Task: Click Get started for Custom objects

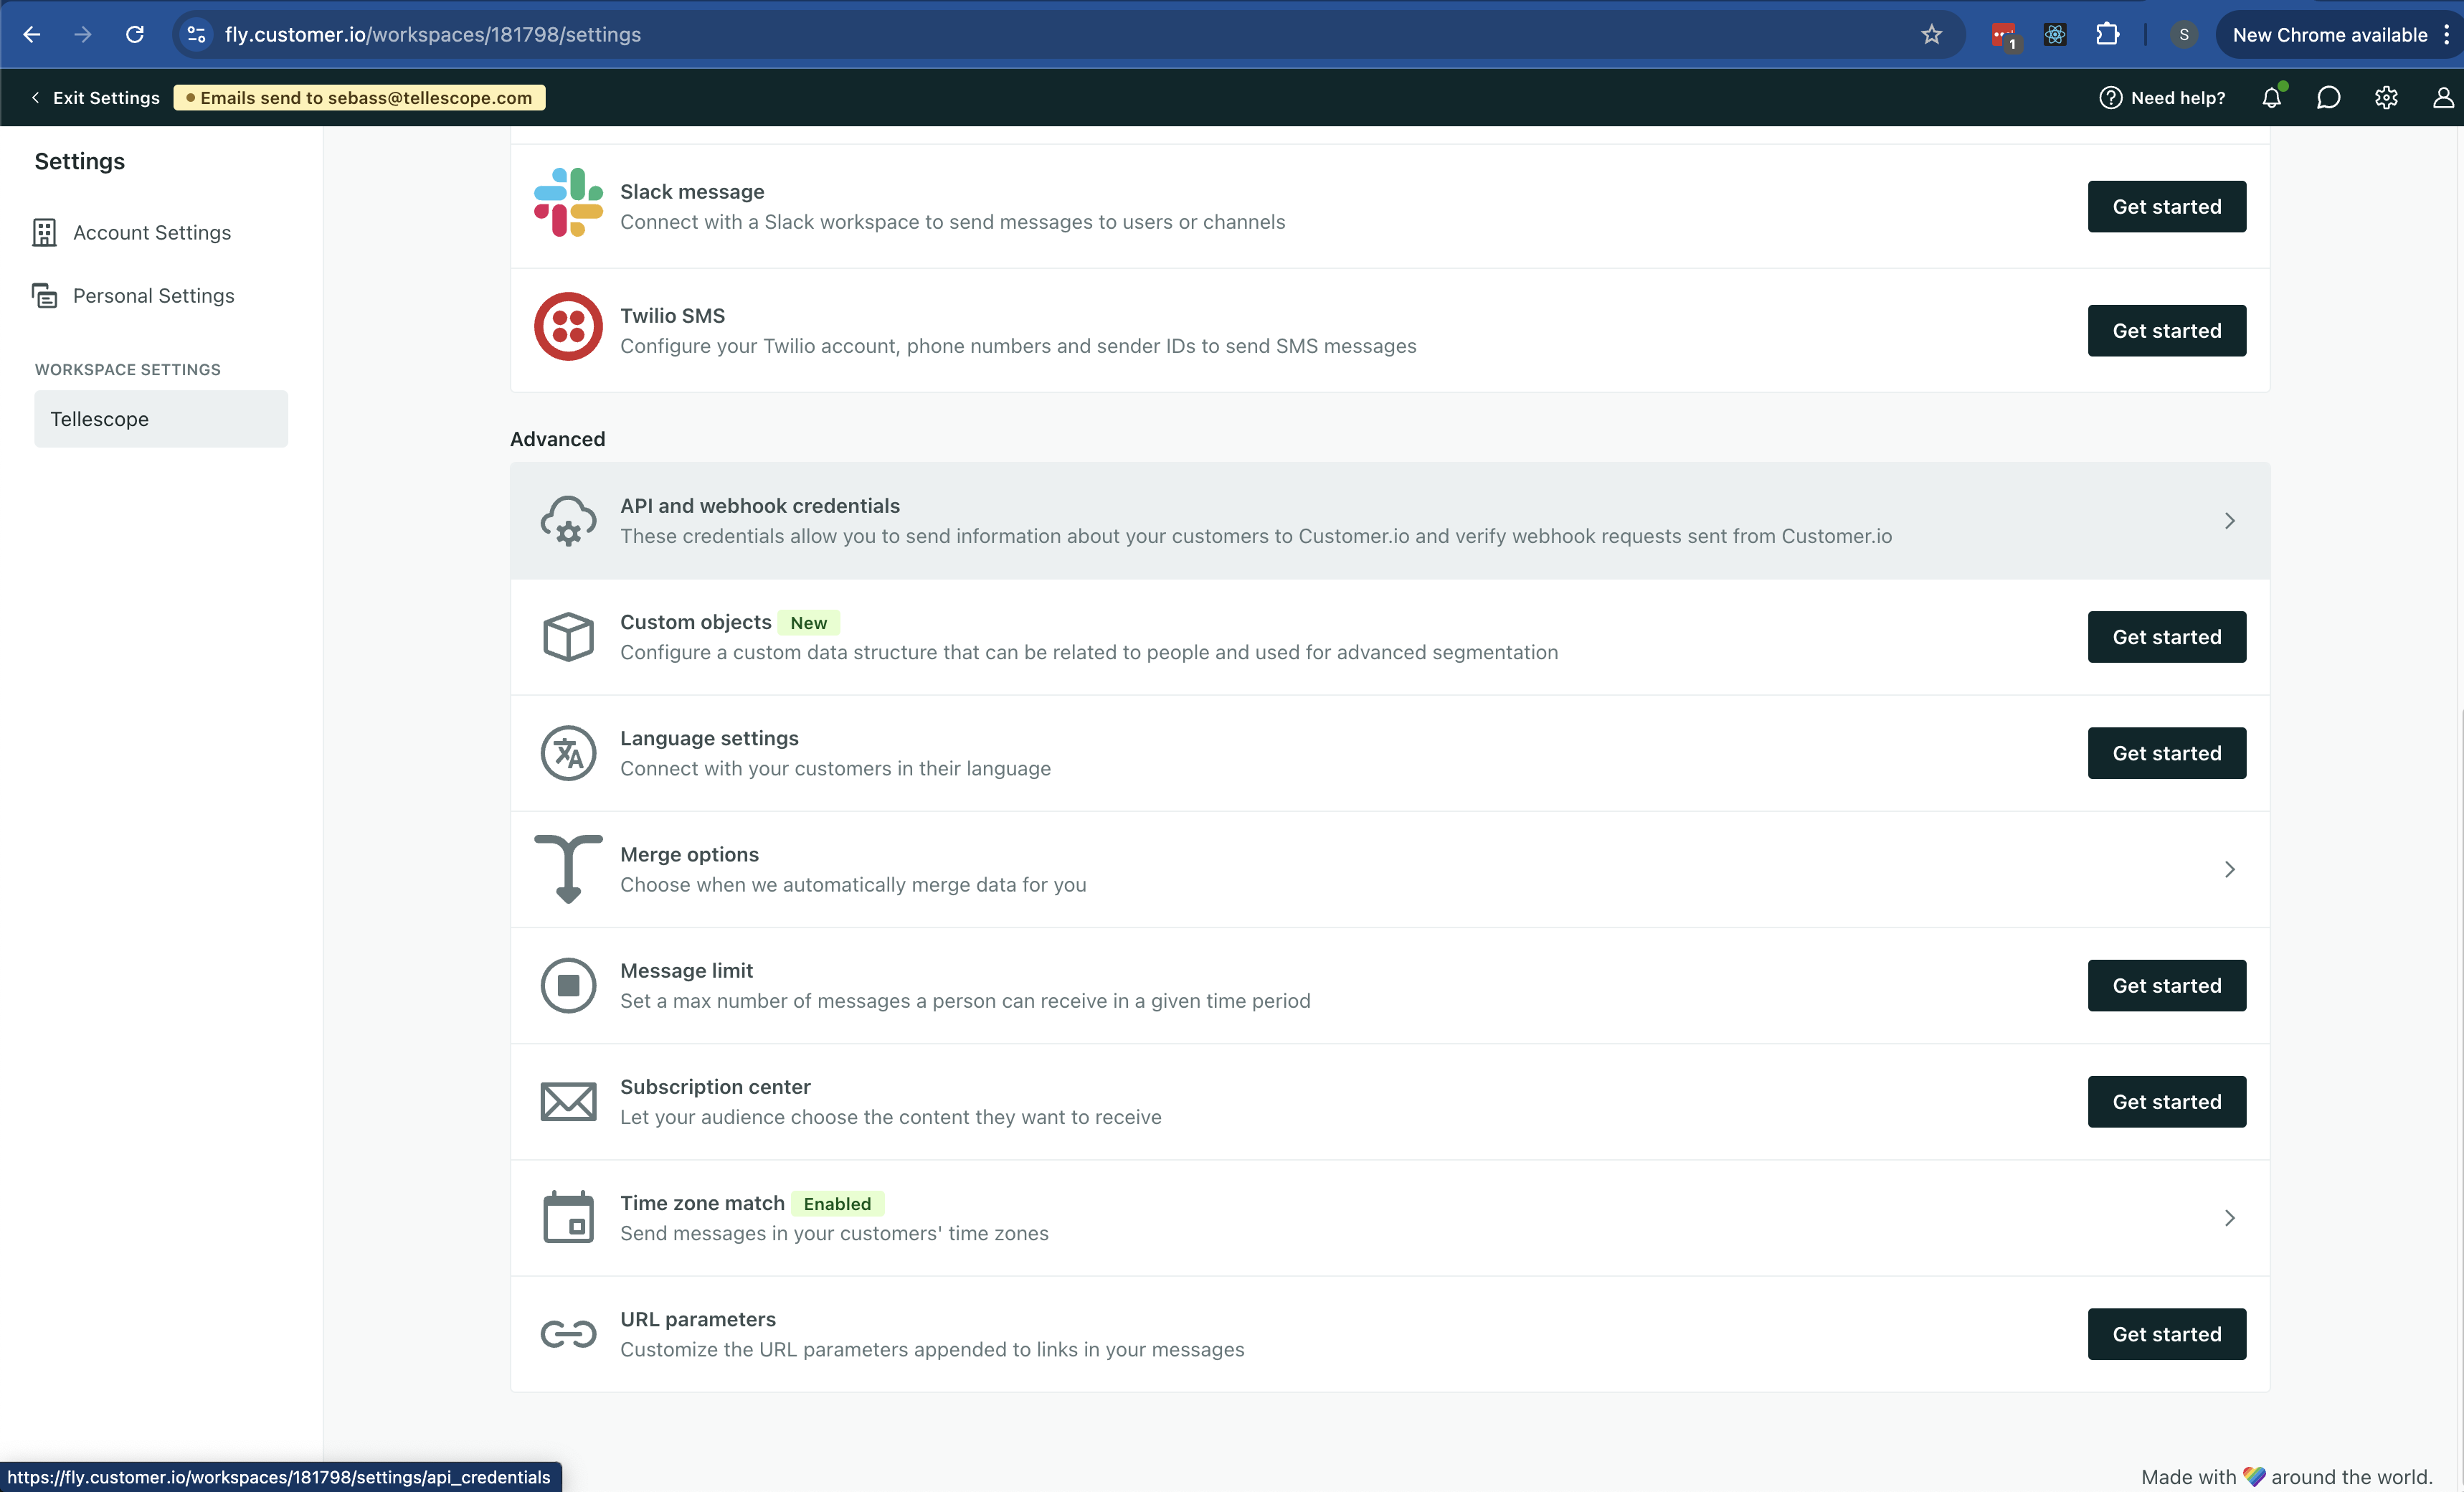Action: (x=2166, y=637)
